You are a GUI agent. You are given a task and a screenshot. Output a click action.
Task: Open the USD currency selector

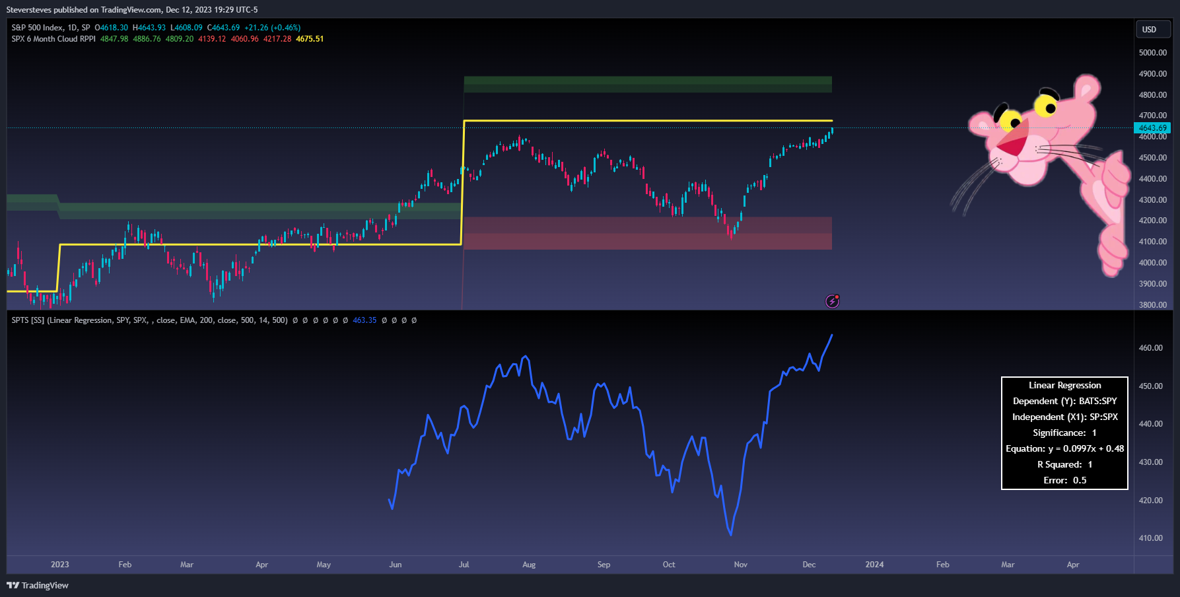1152,29
